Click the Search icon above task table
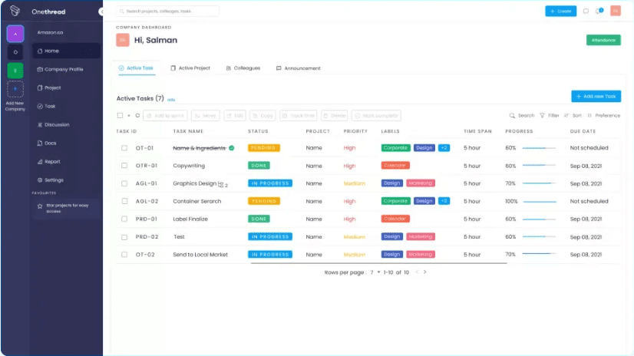 (x=512, y=116)
